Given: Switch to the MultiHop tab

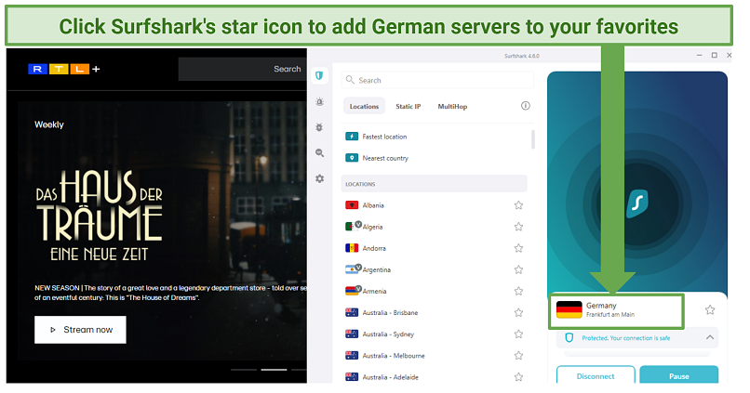Looking at the screenshot, I should coord(452,106).
